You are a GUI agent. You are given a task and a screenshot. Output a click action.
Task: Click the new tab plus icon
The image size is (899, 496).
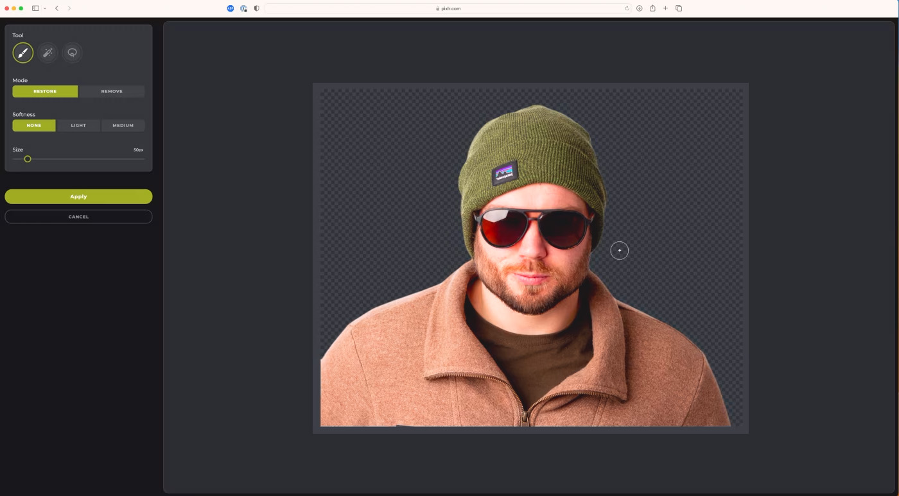coord(665,8)
